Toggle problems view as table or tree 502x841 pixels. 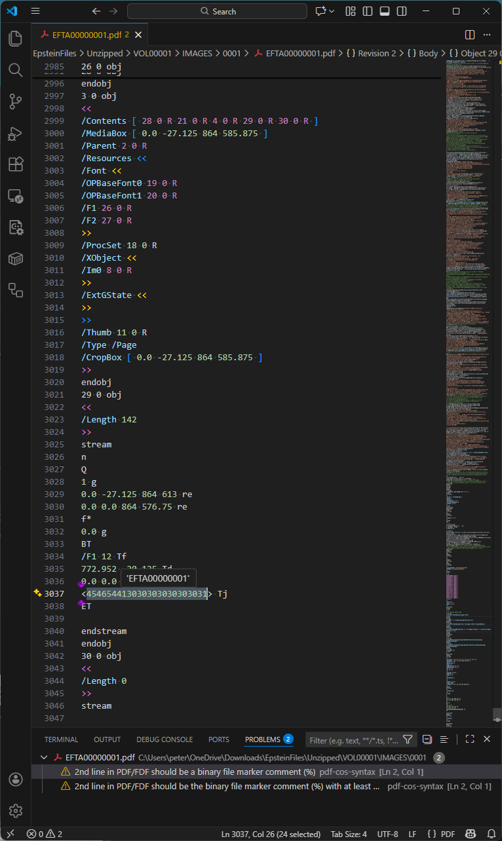(x=444, y=739)
